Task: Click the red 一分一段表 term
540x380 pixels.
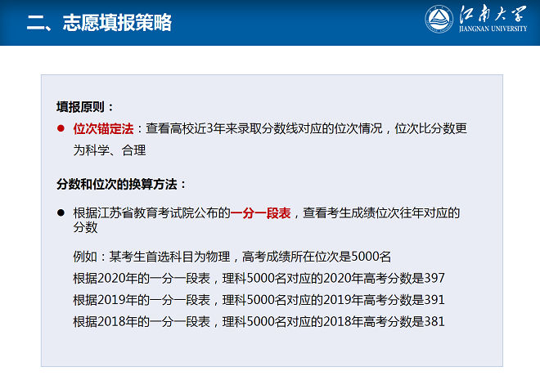Action: pyautogui.click(x=260, y=212)
